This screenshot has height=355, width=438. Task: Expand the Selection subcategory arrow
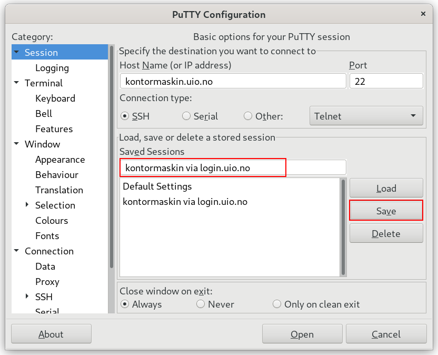[x=27, y=205]
